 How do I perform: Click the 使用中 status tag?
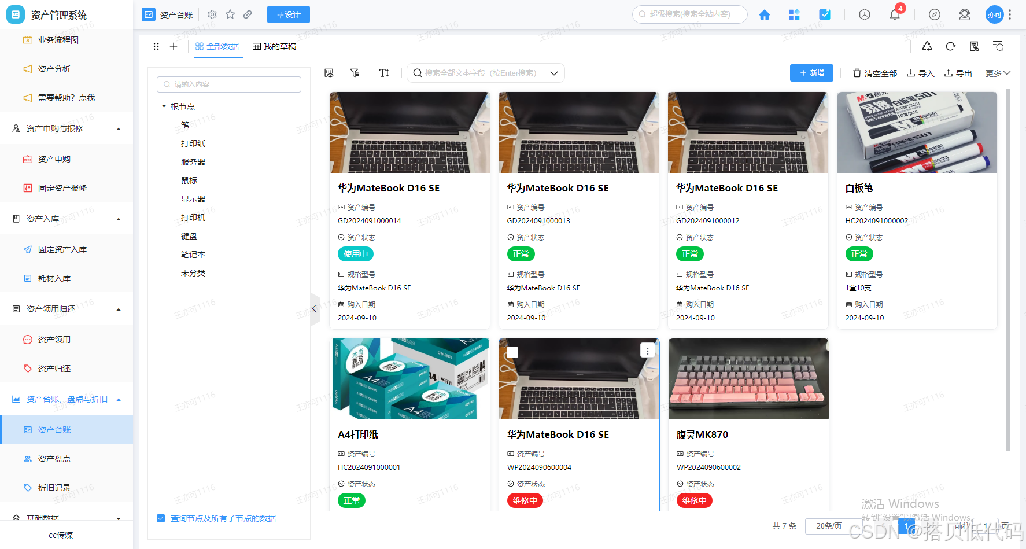click(356, 254)
